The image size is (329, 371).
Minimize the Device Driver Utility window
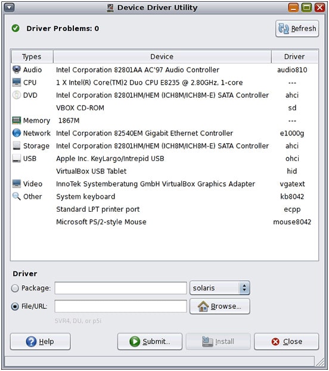[293, 8]
